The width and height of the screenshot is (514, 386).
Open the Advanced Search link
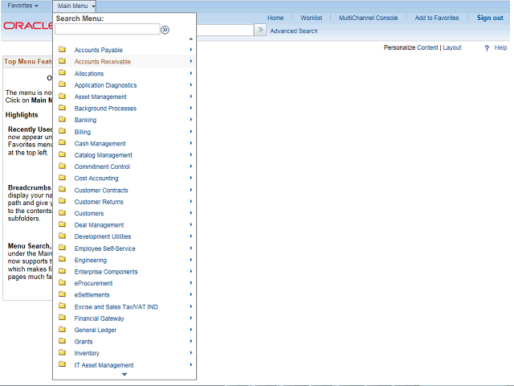[x=294, y=31]
